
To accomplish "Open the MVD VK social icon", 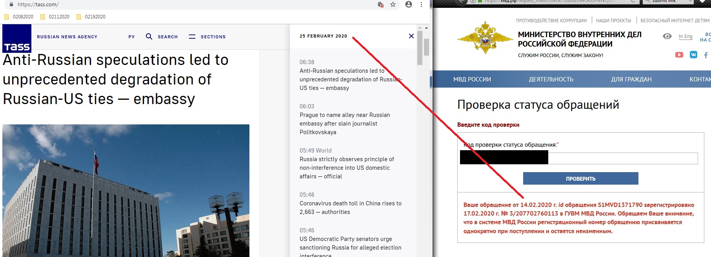I will coord(693,55).
